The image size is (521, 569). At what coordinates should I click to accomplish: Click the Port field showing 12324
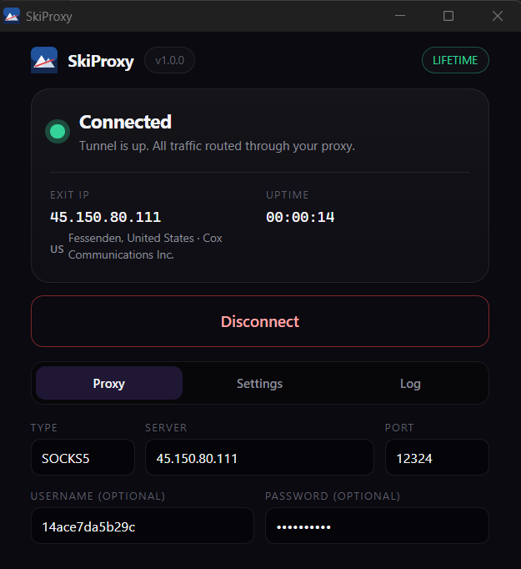pyautogui.click(x=437, y=457)
